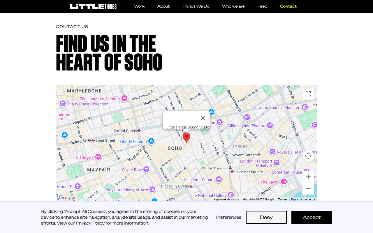
Task: Click Report a map error link
Action: point(303,200)
